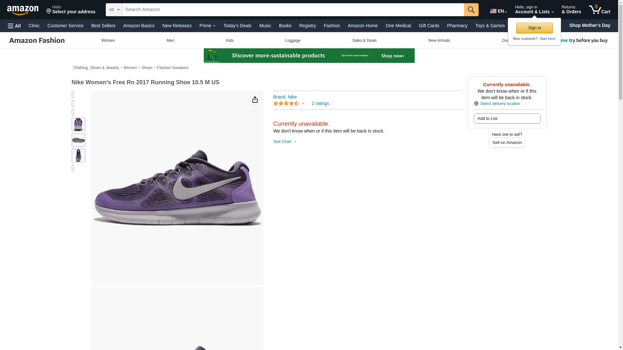Open the Prime menu
The height and width of the screenshot is (350, 623).
tap(207, 26)
